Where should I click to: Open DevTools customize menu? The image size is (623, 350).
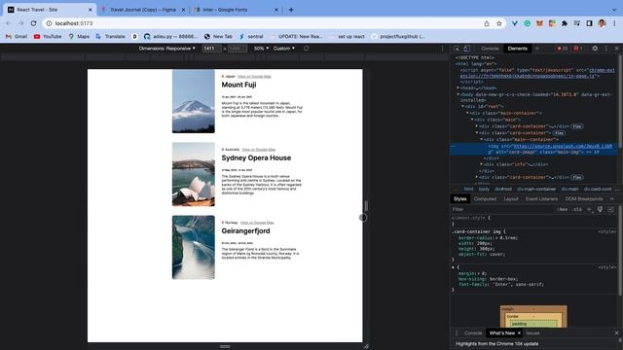tap(605, 49)
